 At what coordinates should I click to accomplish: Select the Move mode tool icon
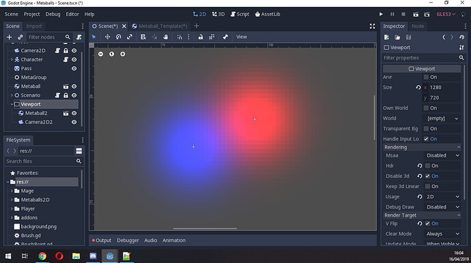107,37
